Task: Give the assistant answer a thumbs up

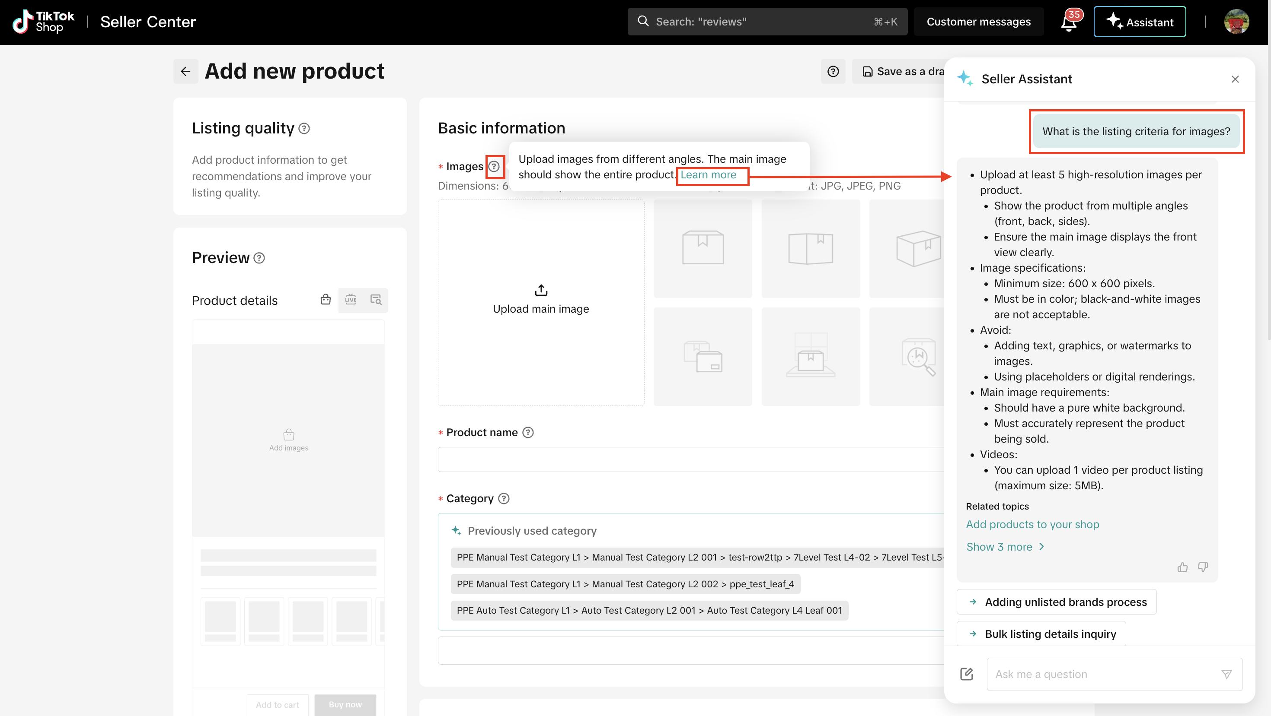Action: tap(1182, 567)
